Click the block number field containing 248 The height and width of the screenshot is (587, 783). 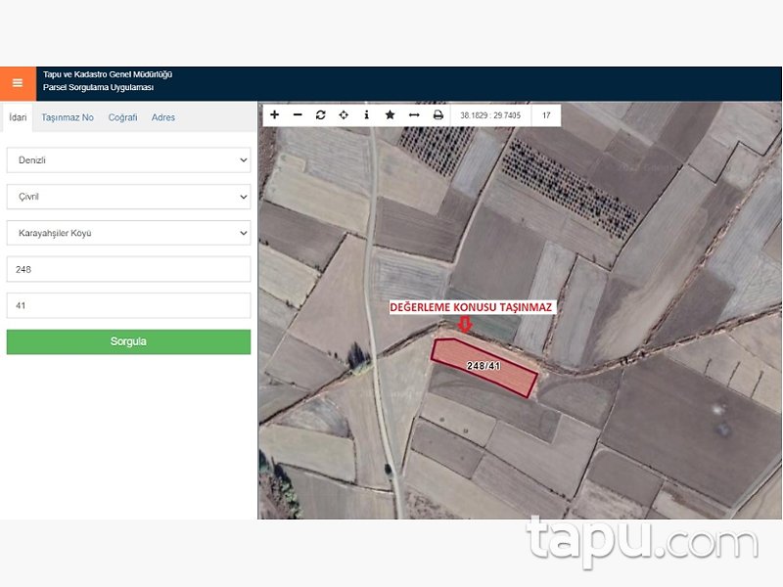tap(128, 270)
